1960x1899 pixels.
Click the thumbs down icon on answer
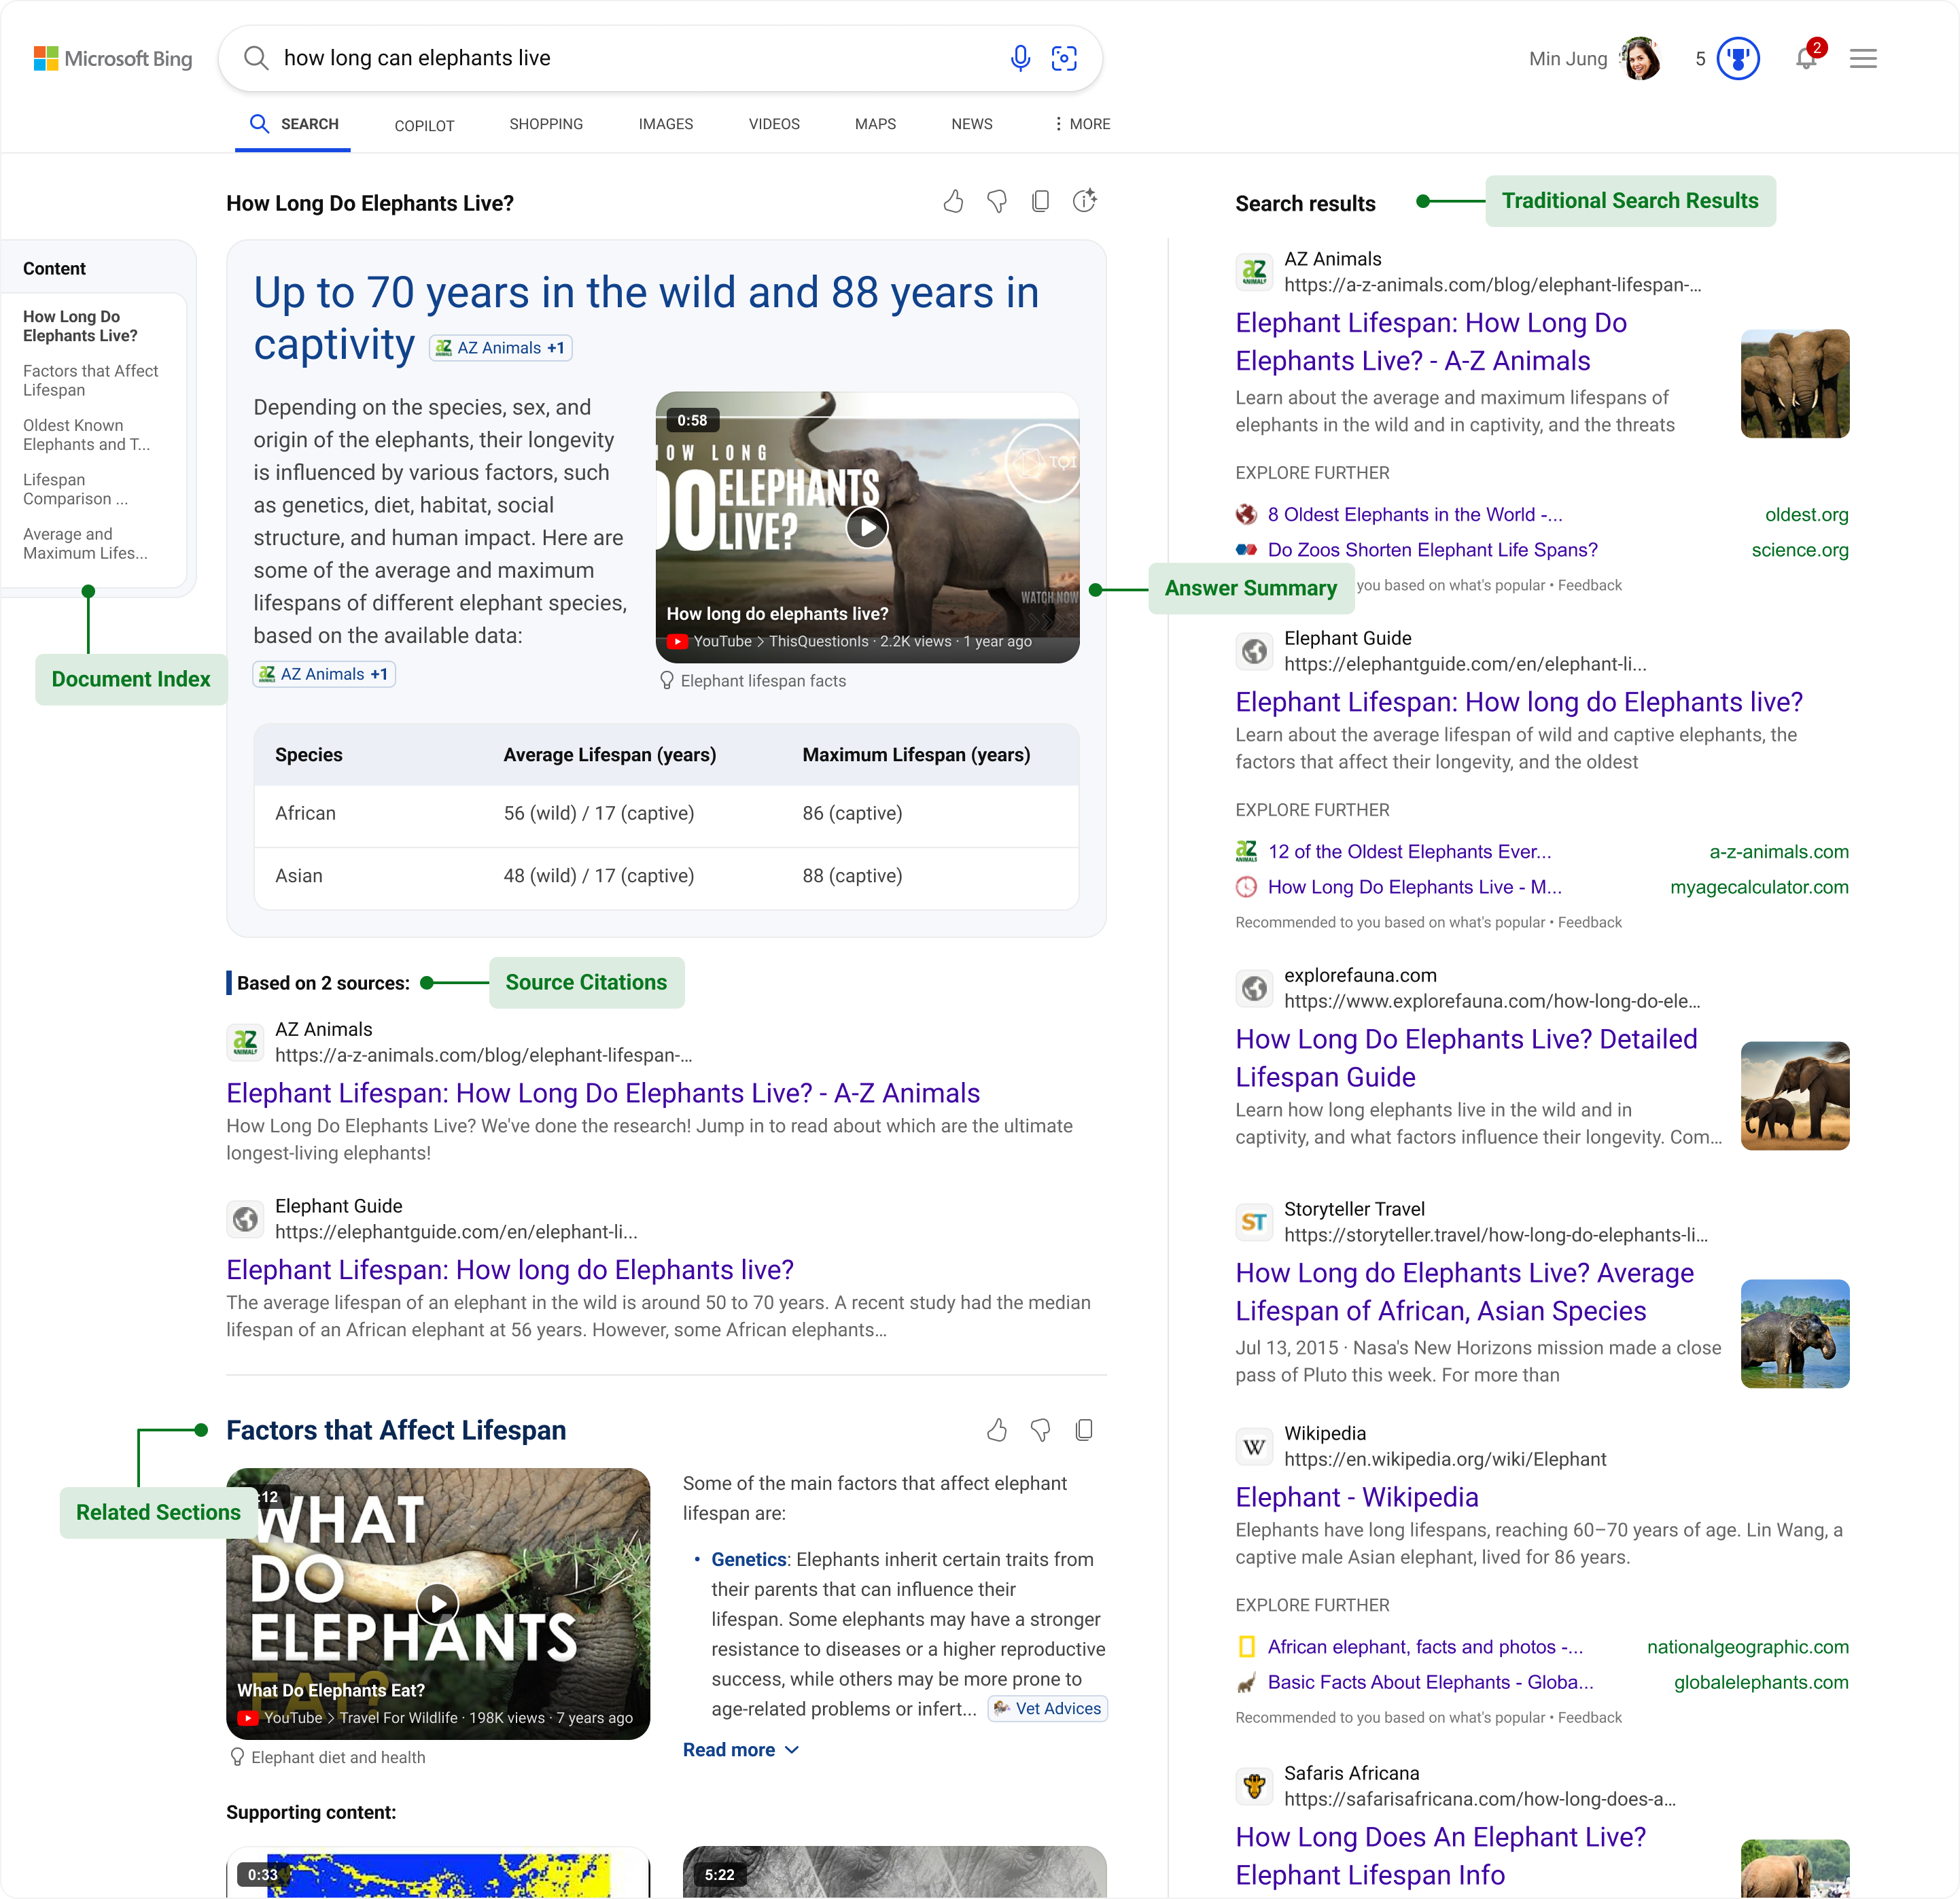994,201
